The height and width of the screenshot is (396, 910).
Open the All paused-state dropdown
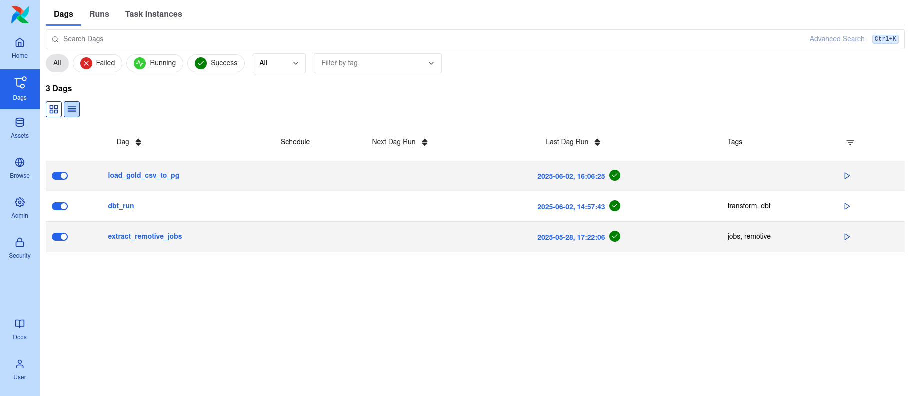(279, 63)
